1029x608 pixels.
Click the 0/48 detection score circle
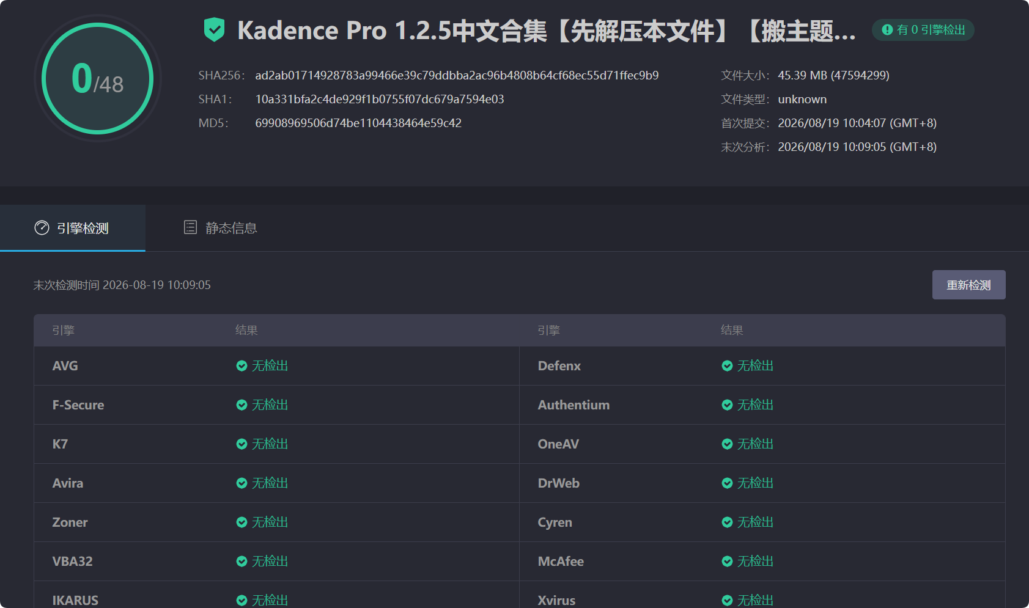(x=98, y=78)
